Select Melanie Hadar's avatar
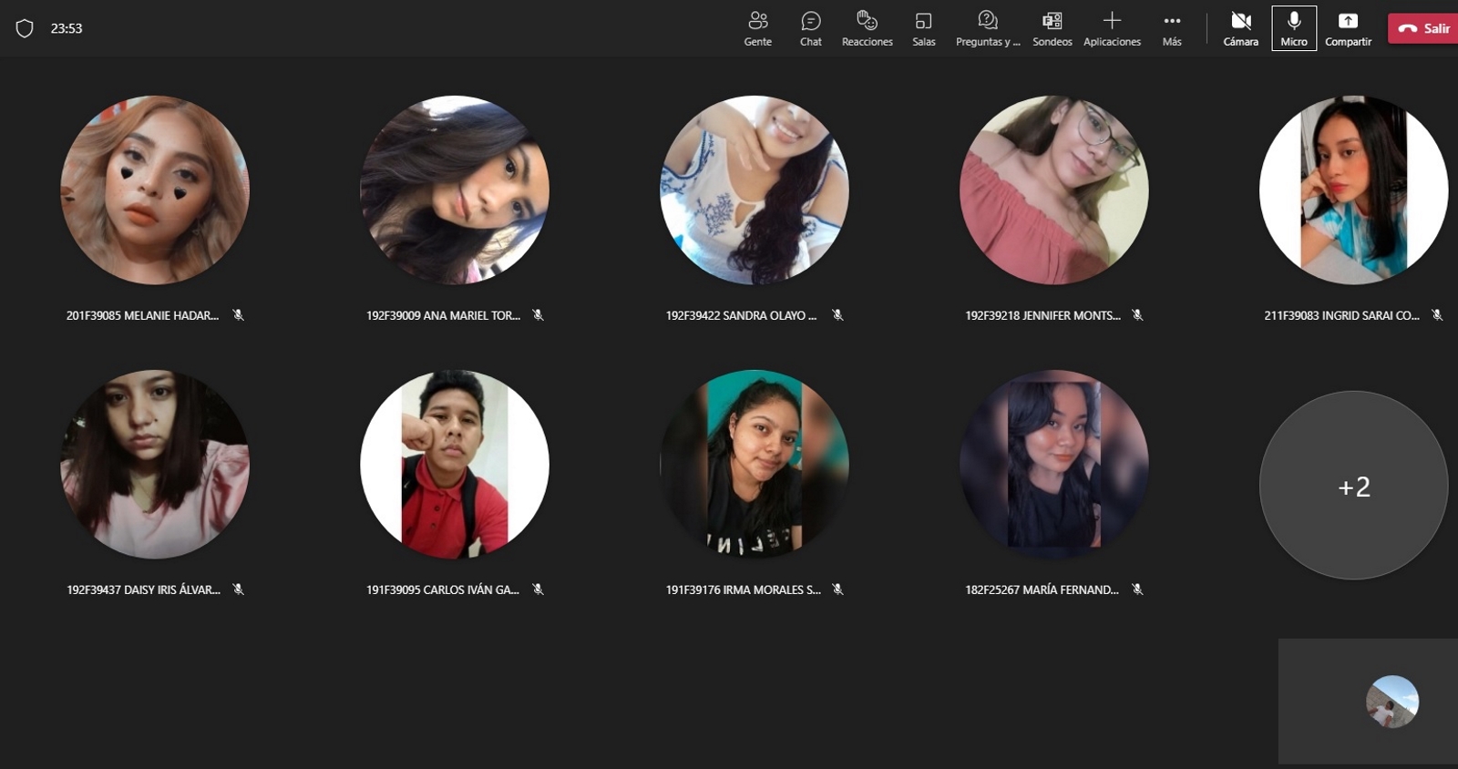This screenshot has width=1458, height=769. pos(155,190)
